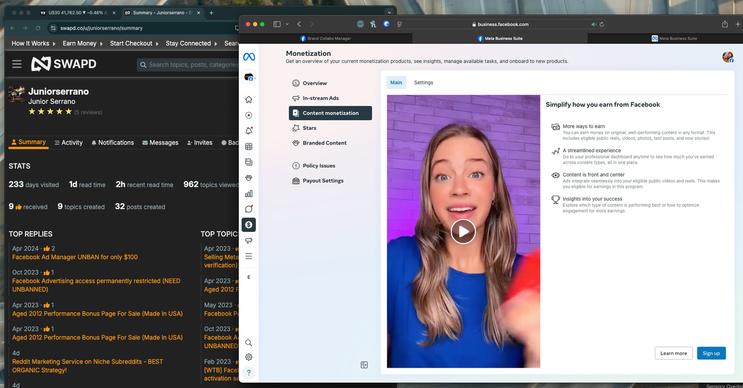This screenshot has height=388, width=743.
Task: Open the Help question mark icon
Action: (x=249, y=373)
